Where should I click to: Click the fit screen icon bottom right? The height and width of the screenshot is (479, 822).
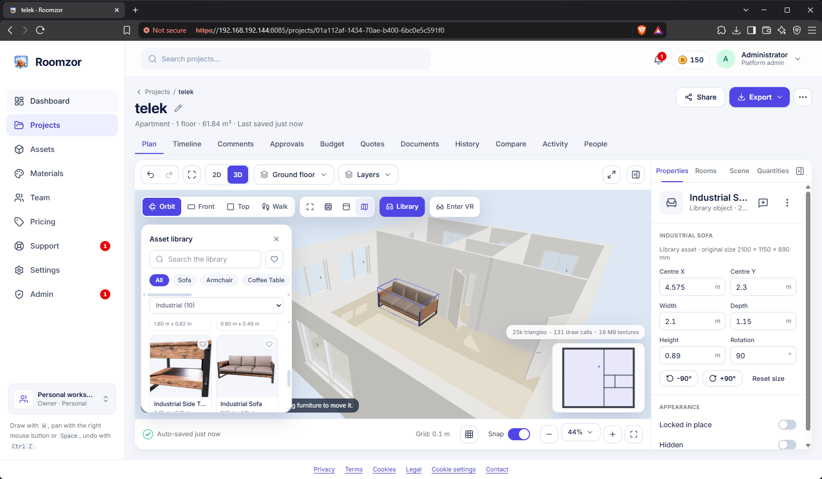click(x=634, y=434)
